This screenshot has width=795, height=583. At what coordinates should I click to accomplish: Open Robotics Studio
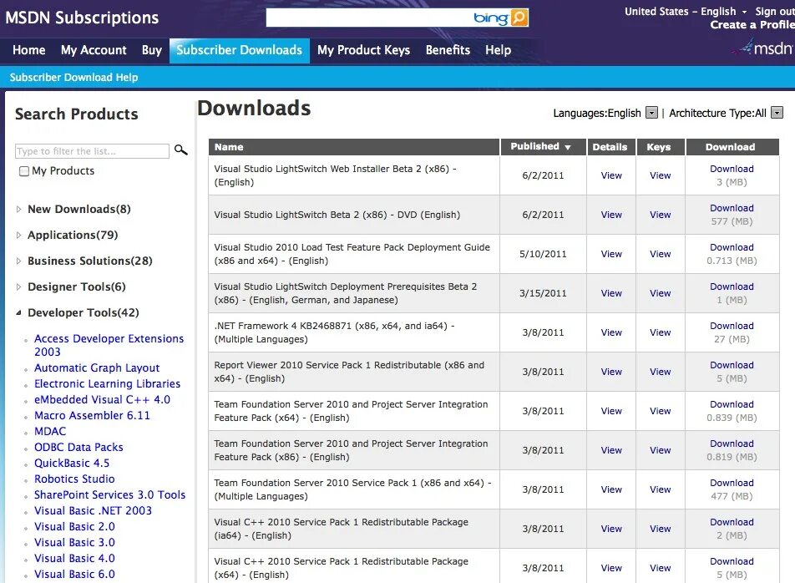[74, 479]
